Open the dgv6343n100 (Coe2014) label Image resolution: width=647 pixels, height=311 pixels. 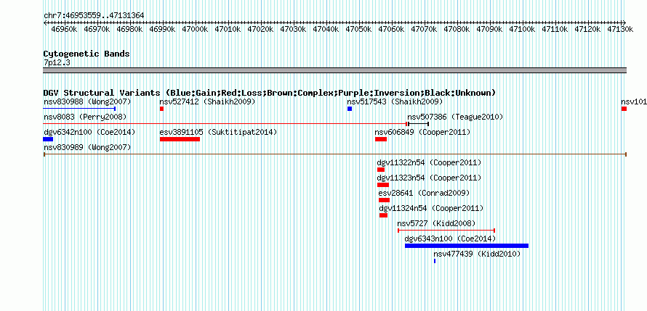point(450,239)
